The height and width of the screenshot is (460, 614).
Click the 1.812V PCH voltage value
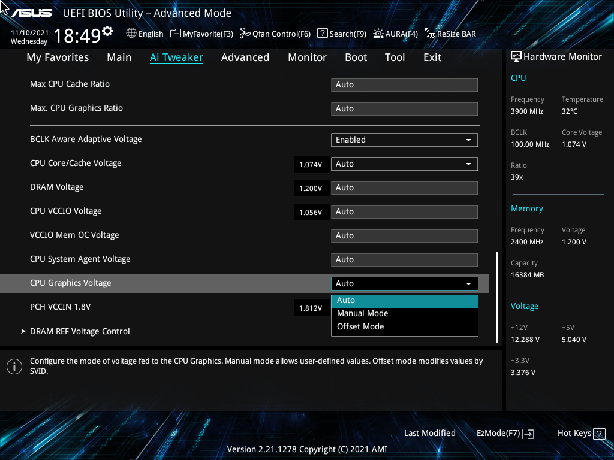311,308
